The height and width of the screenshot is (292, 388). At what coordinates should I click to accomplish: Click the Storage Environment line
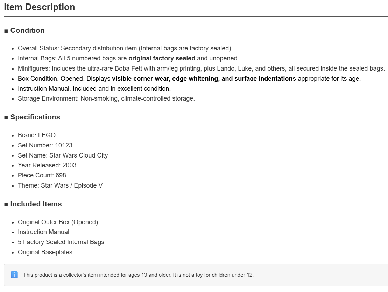tap(106, 98)
